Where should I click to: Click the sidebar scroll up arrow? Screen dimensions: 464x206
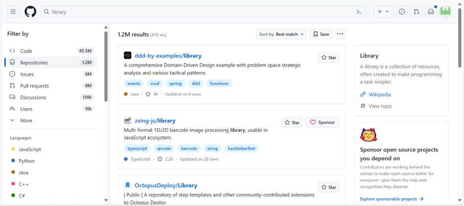106,28
